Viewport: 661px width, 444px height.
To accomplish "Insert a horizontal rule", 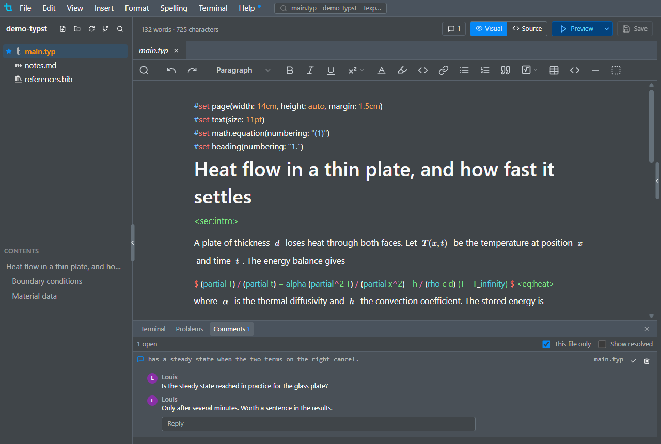I will pos(595,70).
